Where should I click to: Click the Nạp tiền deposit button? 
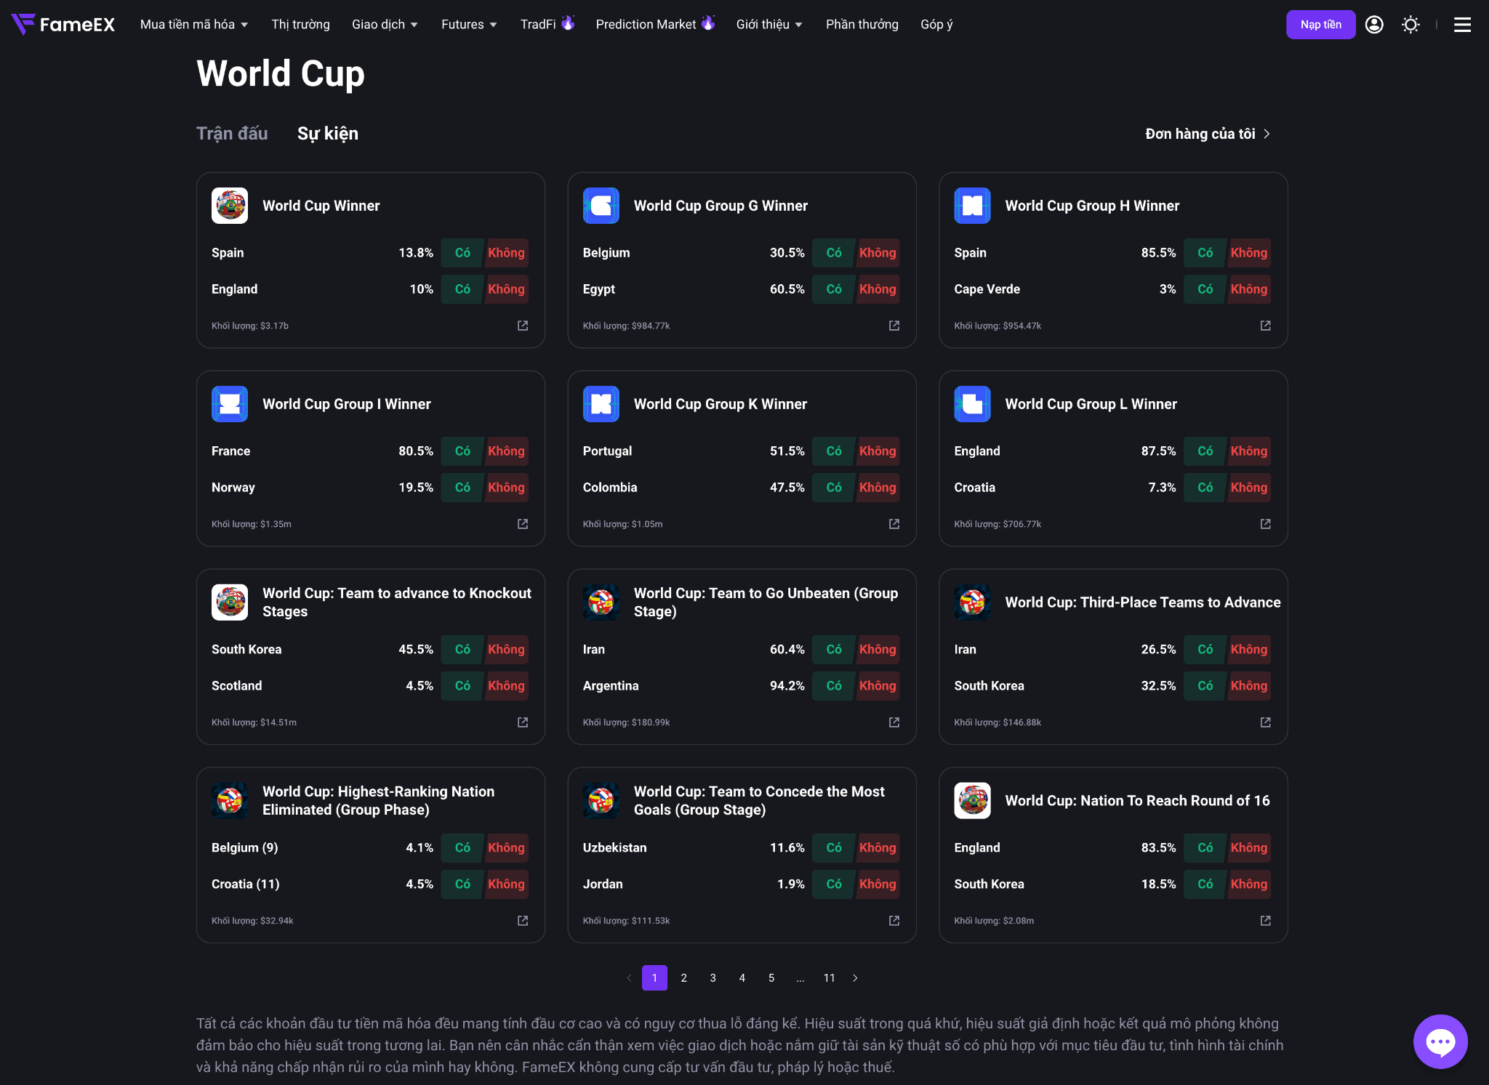(1320, 25)
